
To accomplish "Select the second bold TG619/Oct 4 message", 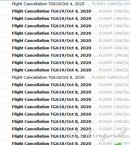I will click(65, 19).
